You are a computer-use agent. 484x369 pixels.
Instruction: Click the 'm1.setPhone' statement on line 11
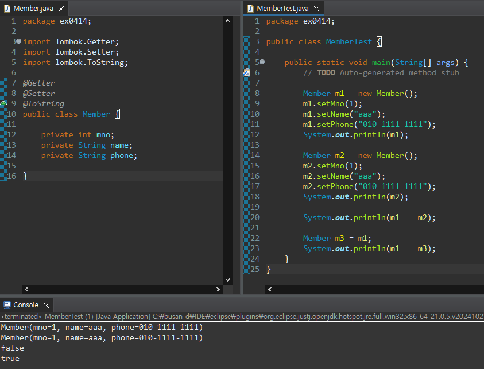point(369,125)
